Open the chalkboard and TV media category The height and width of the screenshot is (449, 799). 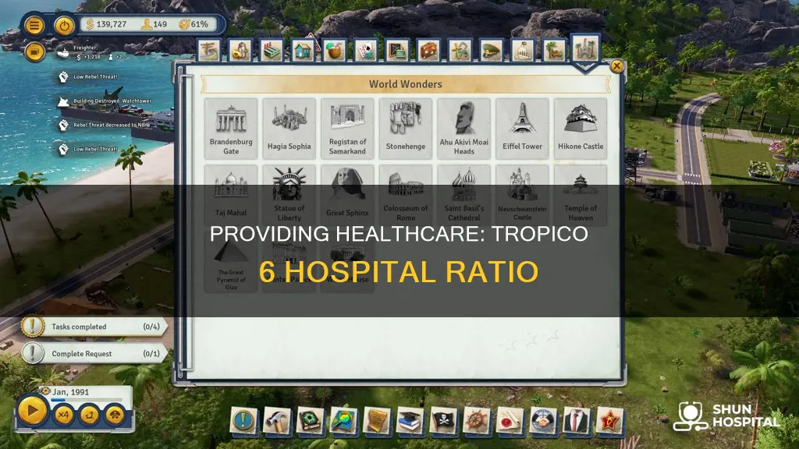(x=397, y=51)
